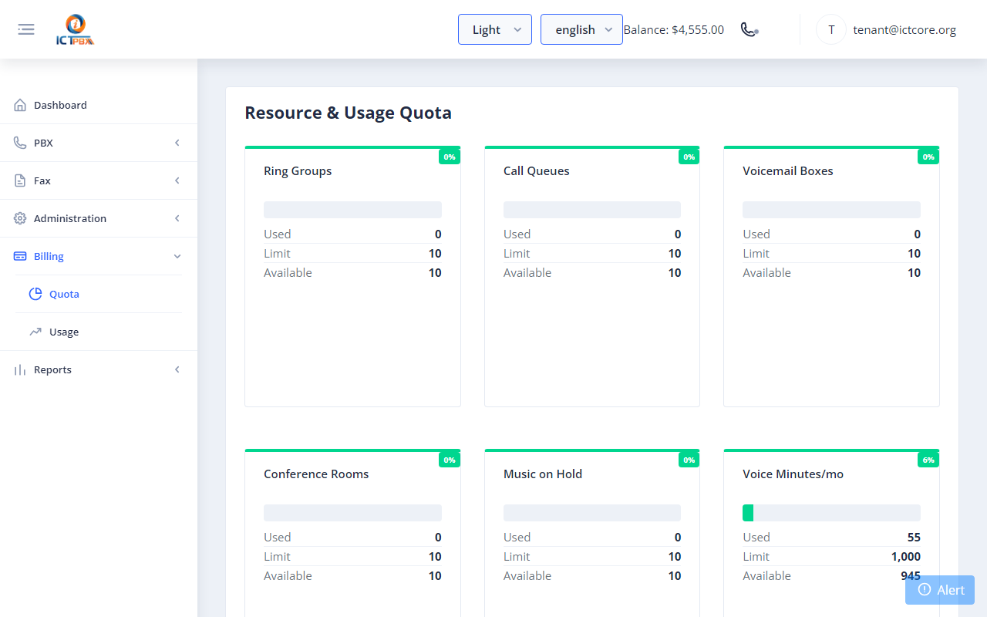Open the PBX sidebar menu
Image resolution: width=987 pixels, height=617 pixels.
tap(99, 143)
